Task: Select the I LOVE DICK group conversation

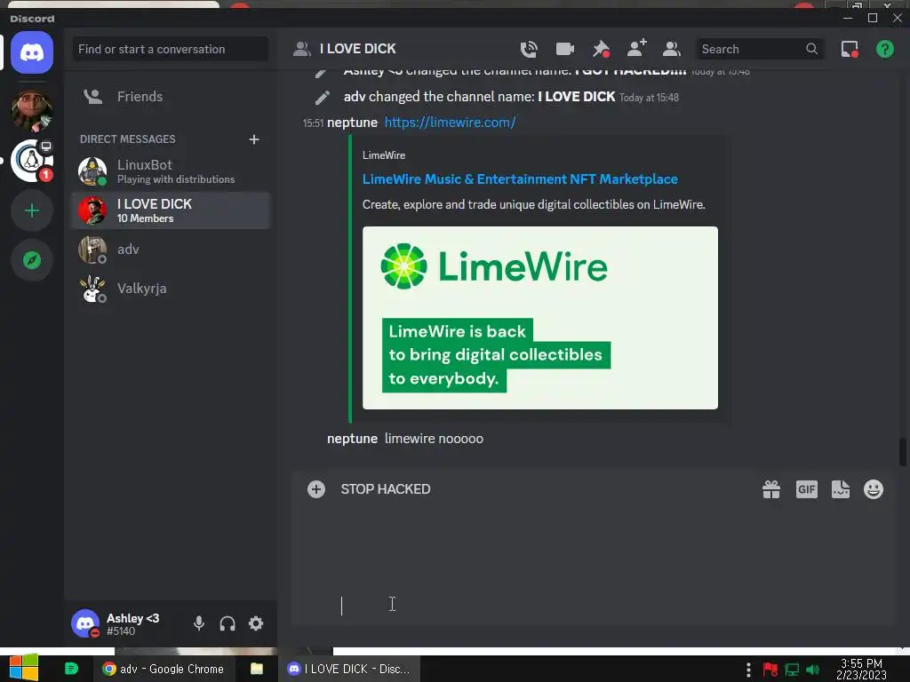Action: click(x=172, y=210)
